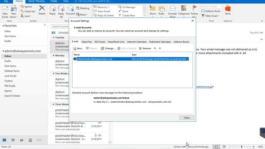Click Change account button
Viewport: 265px width, 149px height.
click(108, 48)
